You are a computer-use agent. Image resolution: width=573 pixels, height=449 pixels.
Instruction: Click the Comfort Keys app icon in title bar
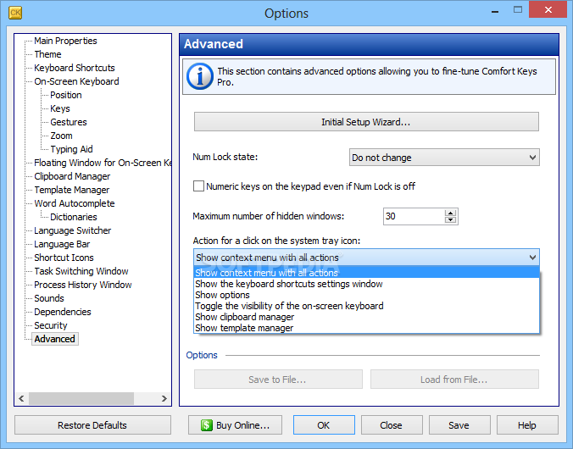(15, 13)
